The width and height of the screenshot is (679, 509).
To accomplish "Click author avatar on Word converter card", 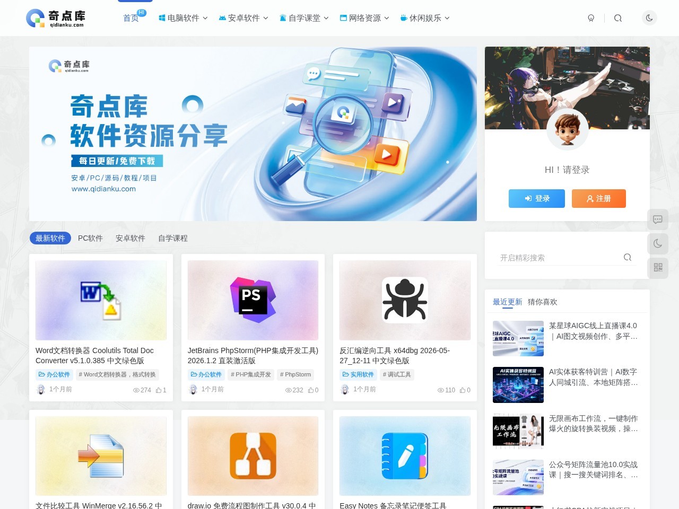I will click(x=40, y=389).
